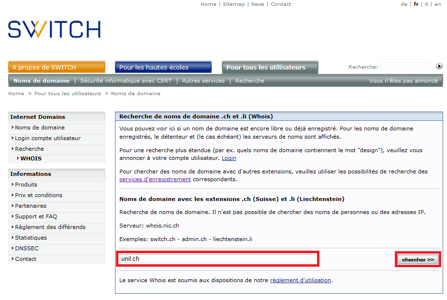This screenshot has width=447, height=300.
Task: Open 'Prix et conditions' in sidebar
Action: click(x=57, y=195)
